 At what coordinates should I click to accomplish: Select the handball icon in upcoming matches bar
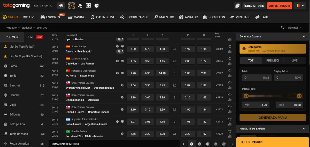click(x=216, y=144)
